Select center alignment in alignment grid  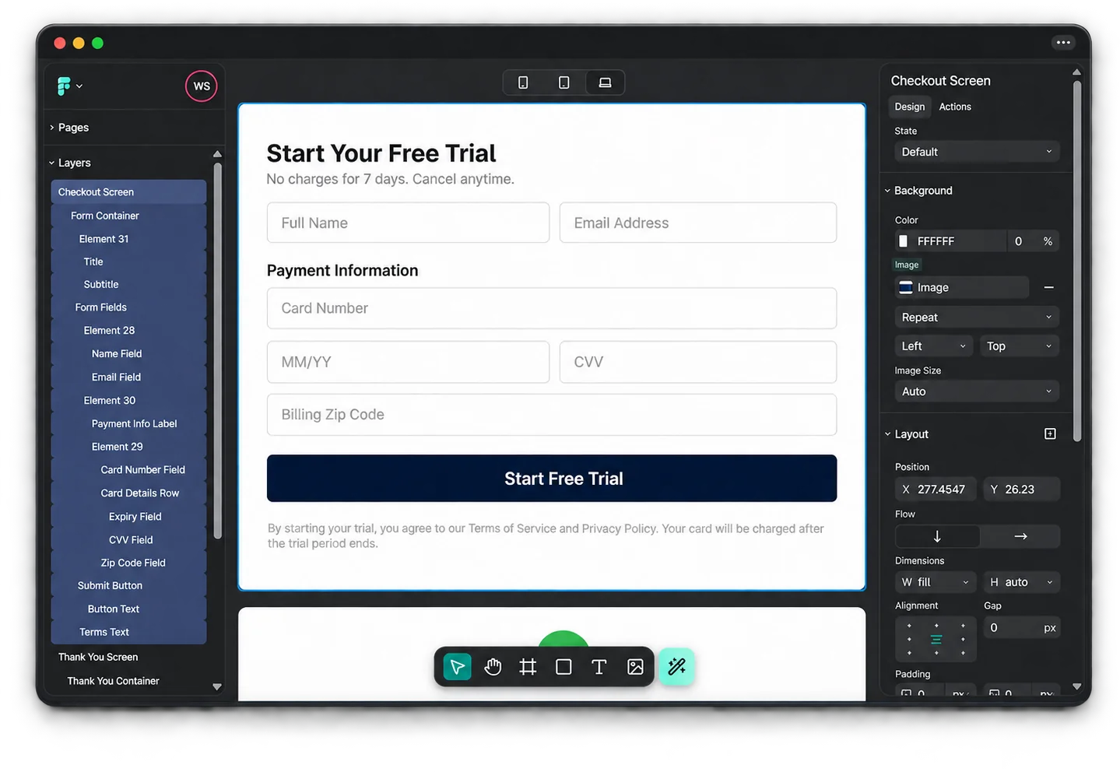point(936,640)
